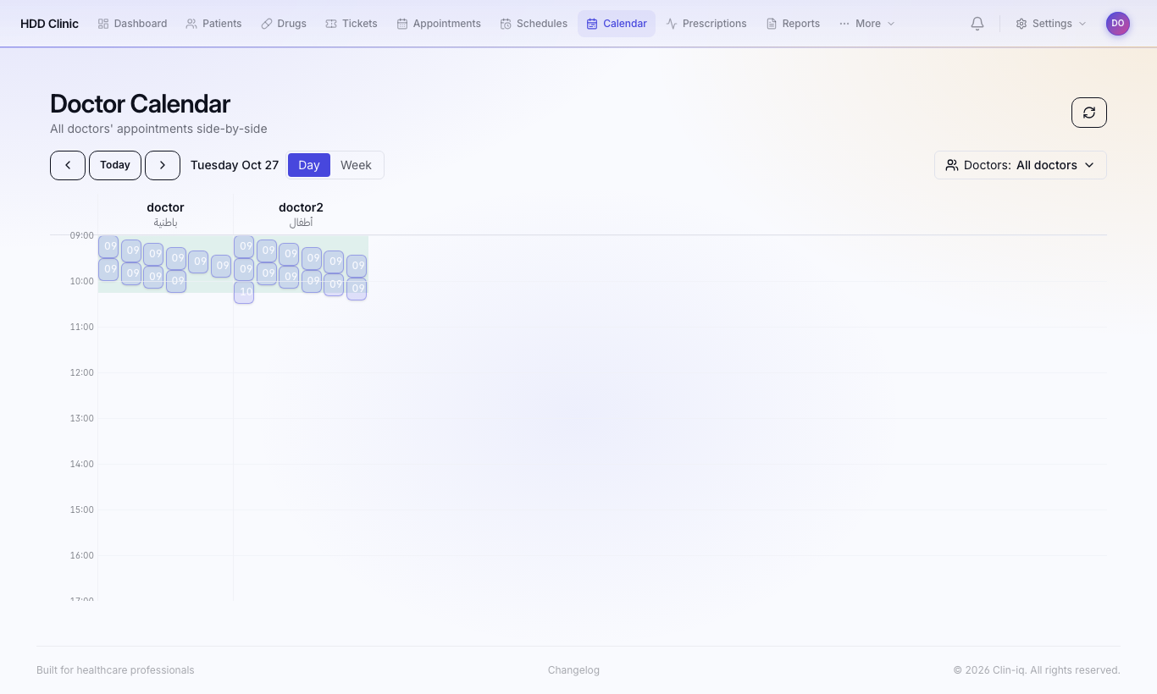Click the "12:00" time label
The image size is (1157, 694).
tap(81, 372)
